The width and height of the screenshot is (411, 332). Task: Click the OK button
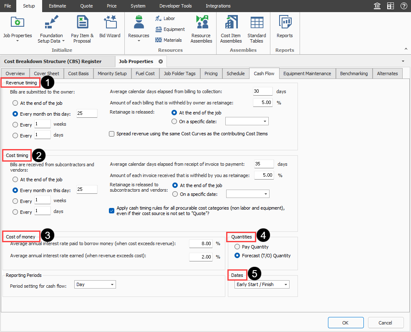click(345, 323)
